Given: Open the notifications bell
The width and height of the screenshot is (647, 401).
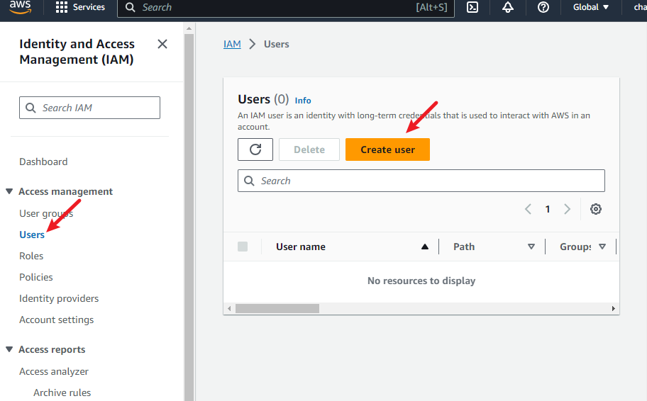Looking at the screenshot, I should (x=508, y=7).
